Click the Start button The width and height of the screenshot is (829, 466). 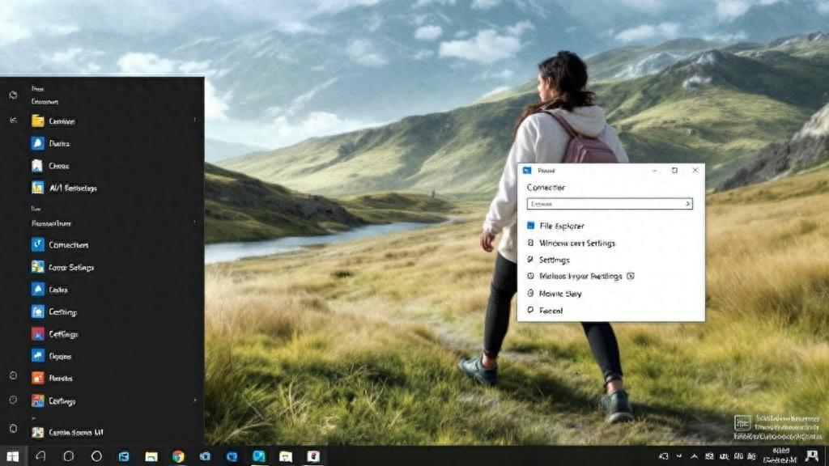[12, 457]
